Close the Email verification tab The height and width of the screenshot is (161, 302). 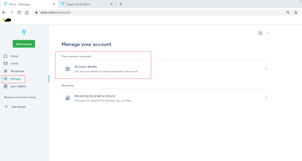click(x=111, y=4)
